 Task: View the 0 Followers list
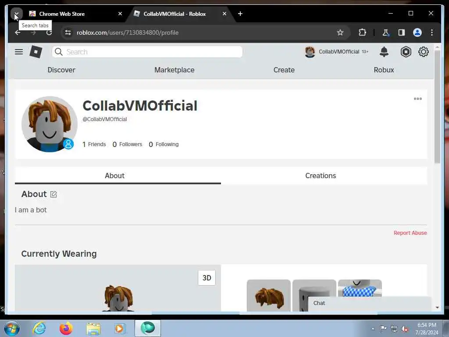[127, 144]
